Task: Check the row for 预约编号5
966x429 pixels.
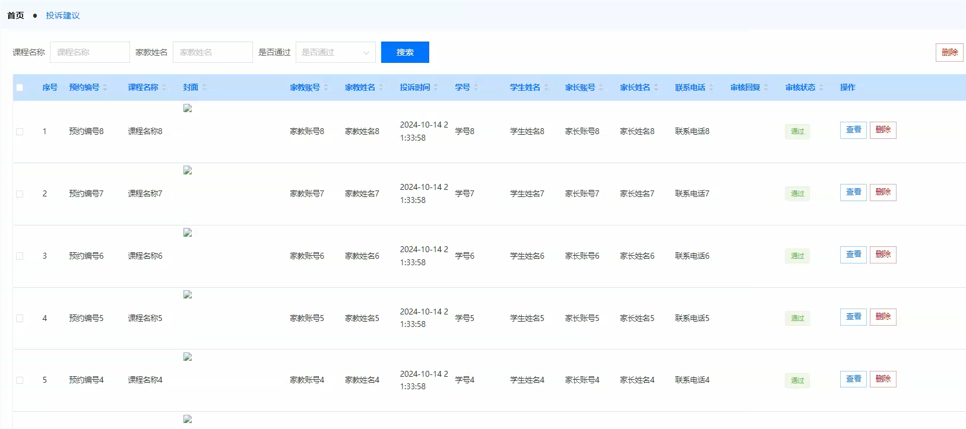Action: pos(20,318)
